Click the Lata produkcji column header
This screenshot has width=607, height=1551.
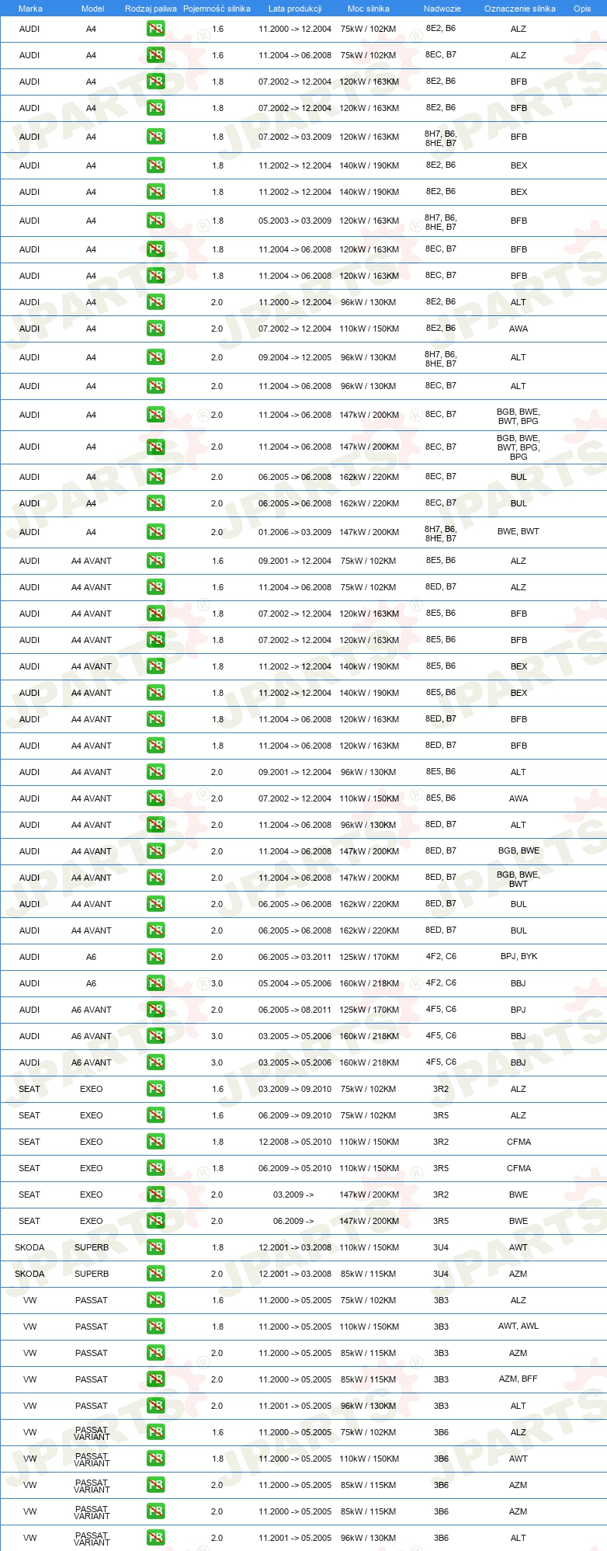(295, 9)
